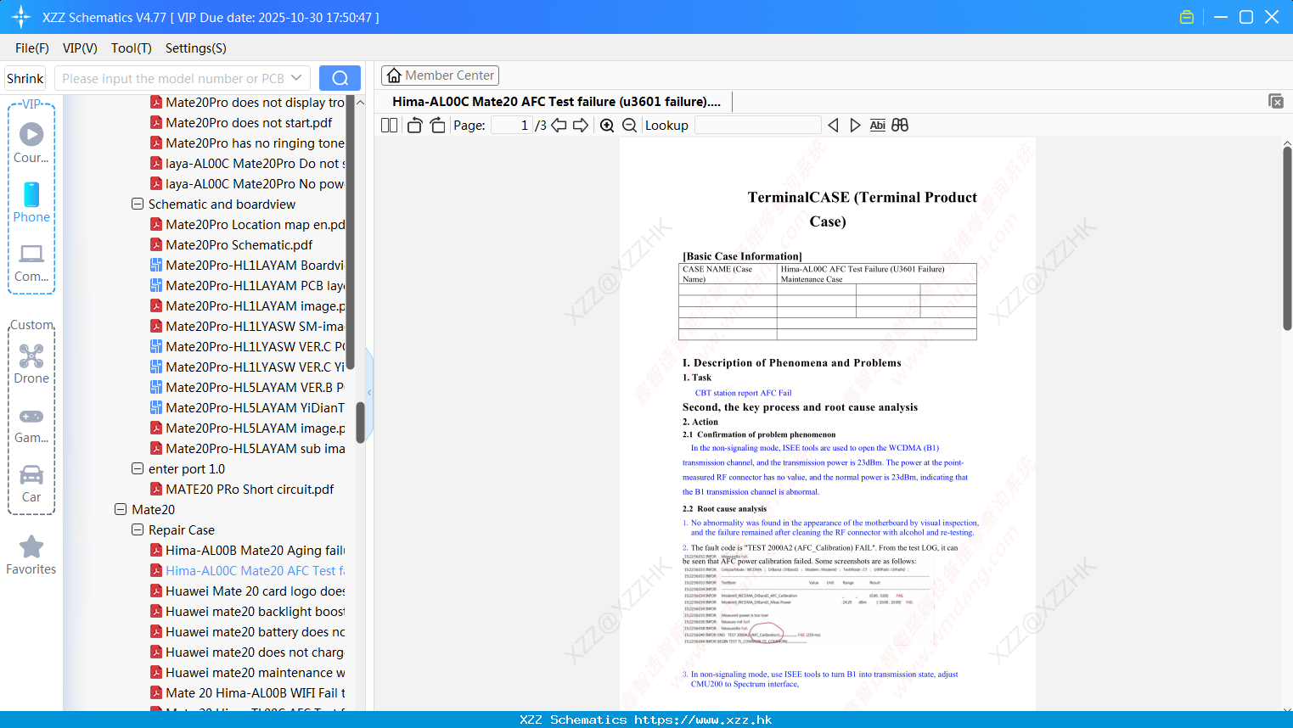Open Mate20Pro-HL5LAYAM sub image file

coord(247,449)
